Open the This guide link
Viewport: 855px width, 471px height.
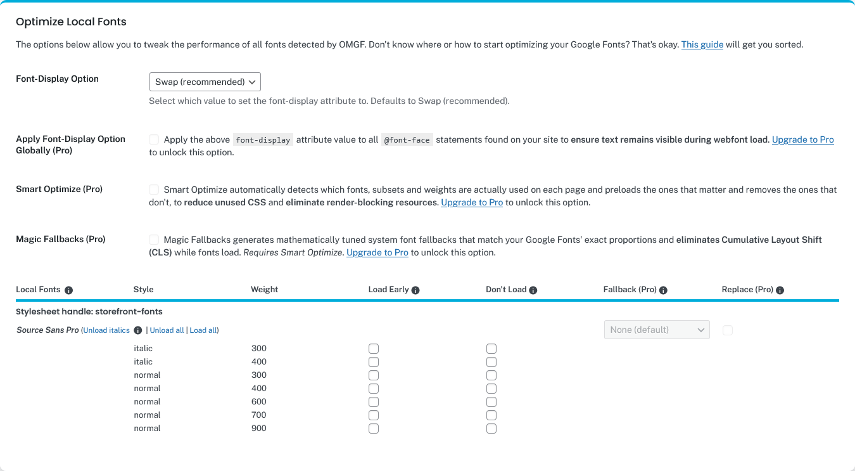pos(702,45)
